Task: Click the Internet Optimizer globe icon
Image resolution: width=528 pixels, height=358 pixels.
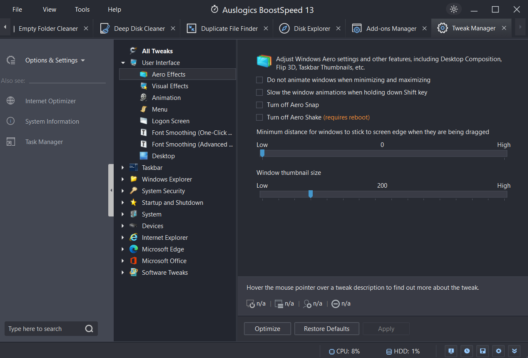Action: click(11, 101)
